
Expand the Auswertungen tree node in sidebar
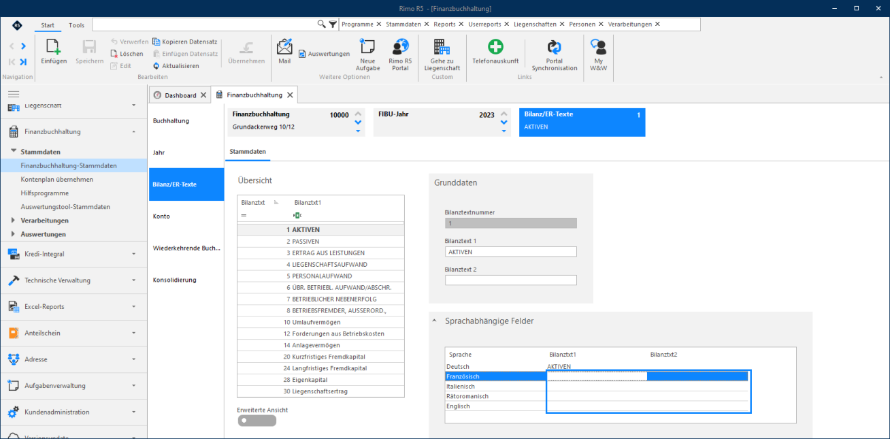coord(14,234)
